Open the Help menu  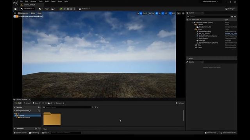click(x=66, y=1)
